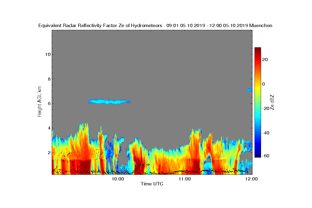The height and width of the screenshot is (208, 312).
Task: Click the colorbar value -40
Action: (266, 133)
